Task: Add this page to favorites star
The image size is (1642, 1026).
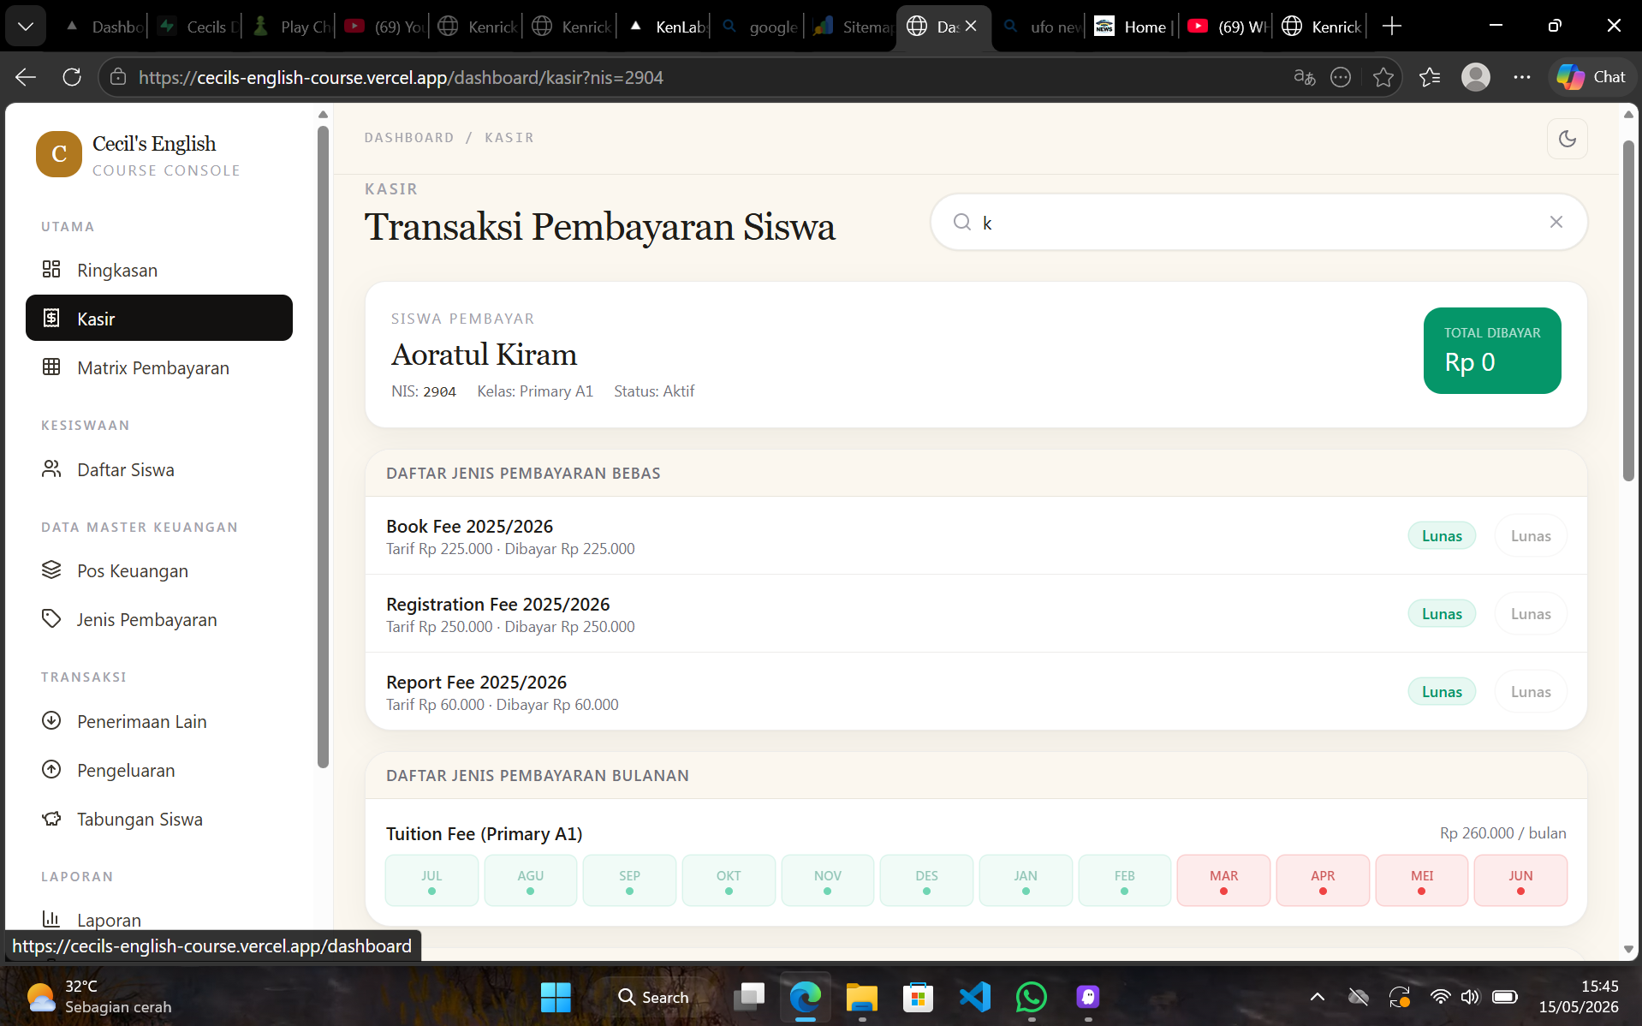Action: pyautogui.click(x=1383, y=77)
